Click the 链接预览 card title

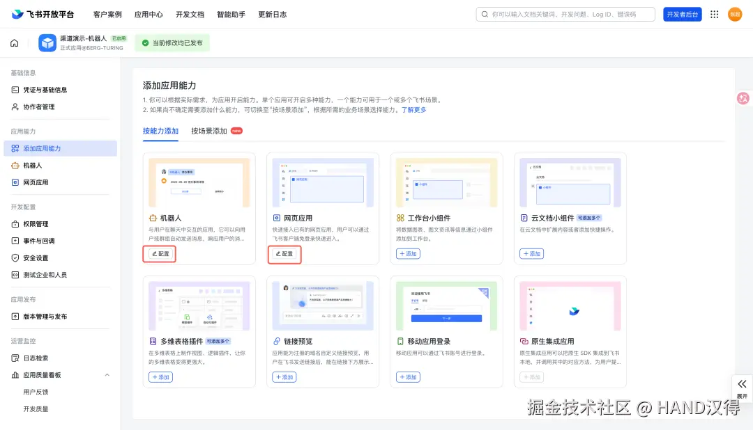298,342
